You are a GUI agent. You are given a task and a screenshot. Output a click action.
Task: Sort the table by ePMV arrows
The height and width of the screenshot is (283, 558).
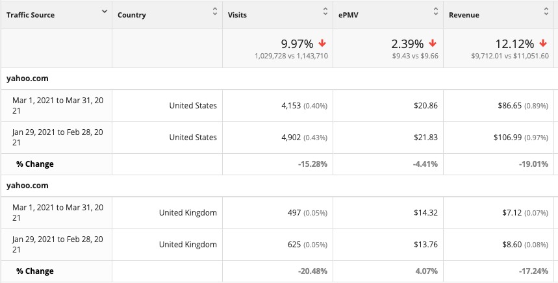436,12
